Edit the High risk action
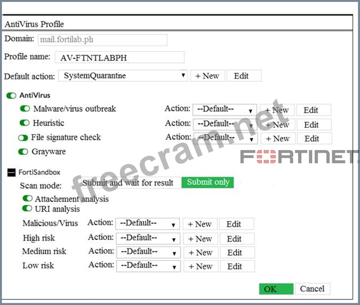The image size is (360, 305). pyautogui.click(x=237, y=239)
